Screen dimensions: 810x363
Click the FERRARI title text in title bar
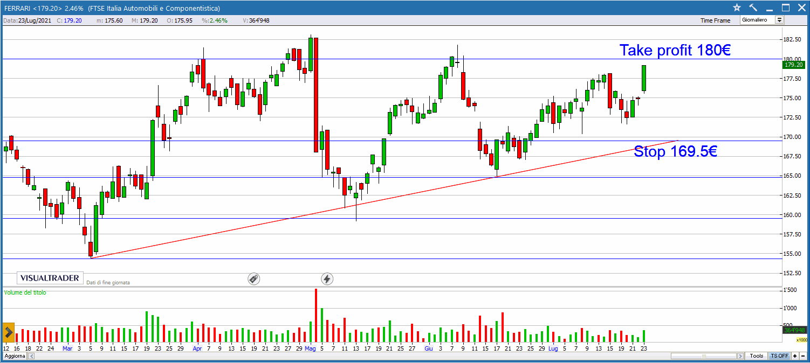click(17, 9)
